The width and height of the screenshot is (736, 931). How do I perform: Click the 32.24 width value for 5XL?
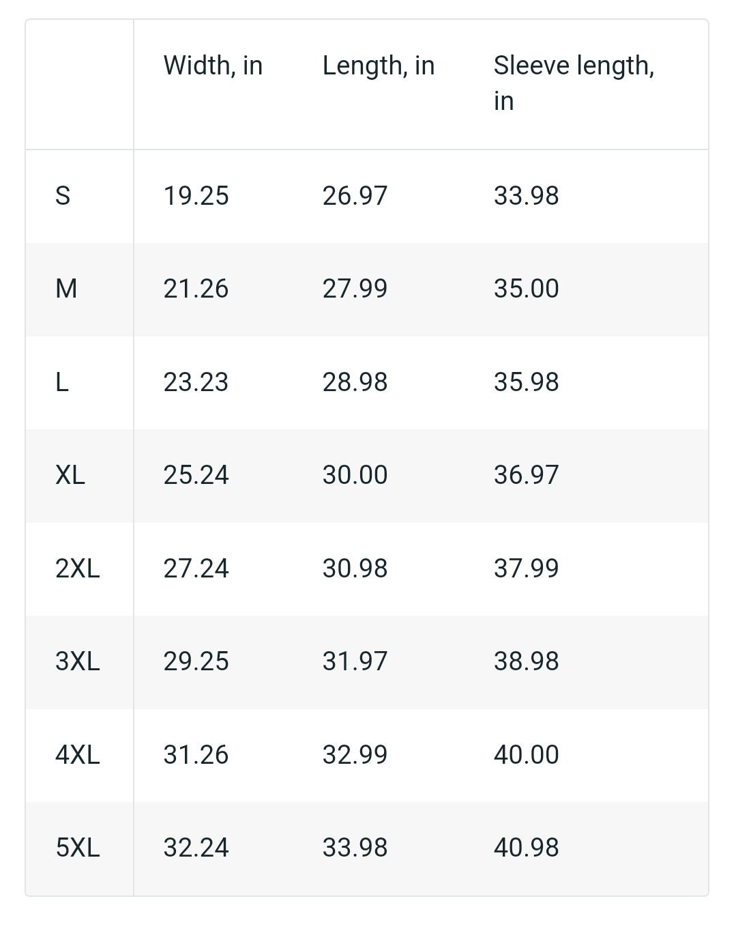point(196,848)
